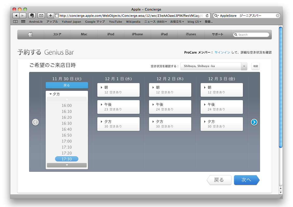This screenshot has width=293, height=207.
Task: Expand 朝 for 12月3日
Action: pyautogui.click(x=222, y=90)
